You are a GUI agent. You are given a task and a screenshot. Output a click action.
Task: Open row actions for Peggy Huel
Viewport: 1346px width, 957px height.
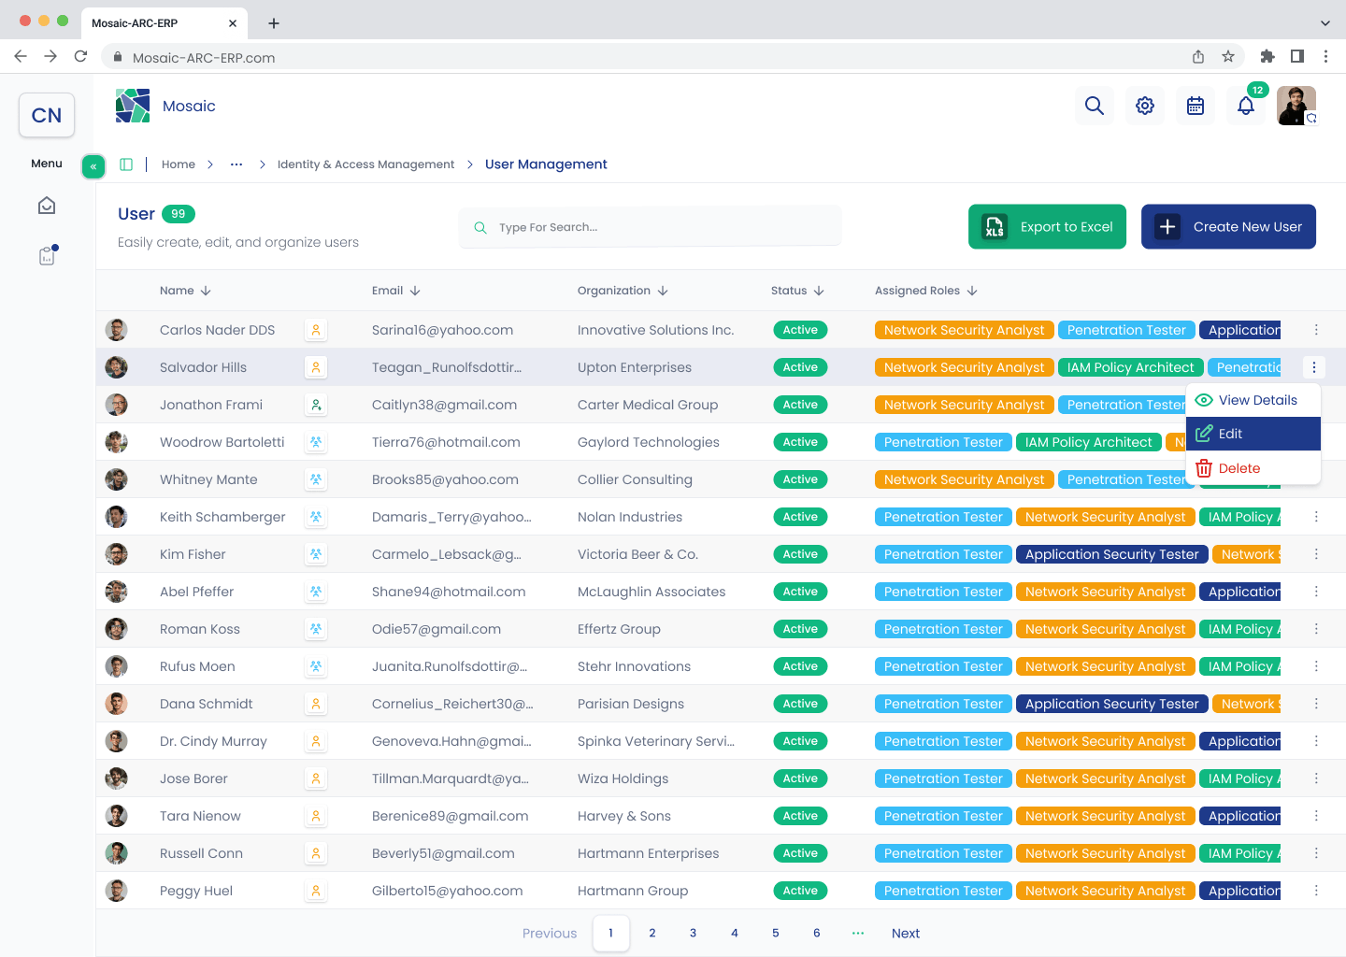point(1316,891)
